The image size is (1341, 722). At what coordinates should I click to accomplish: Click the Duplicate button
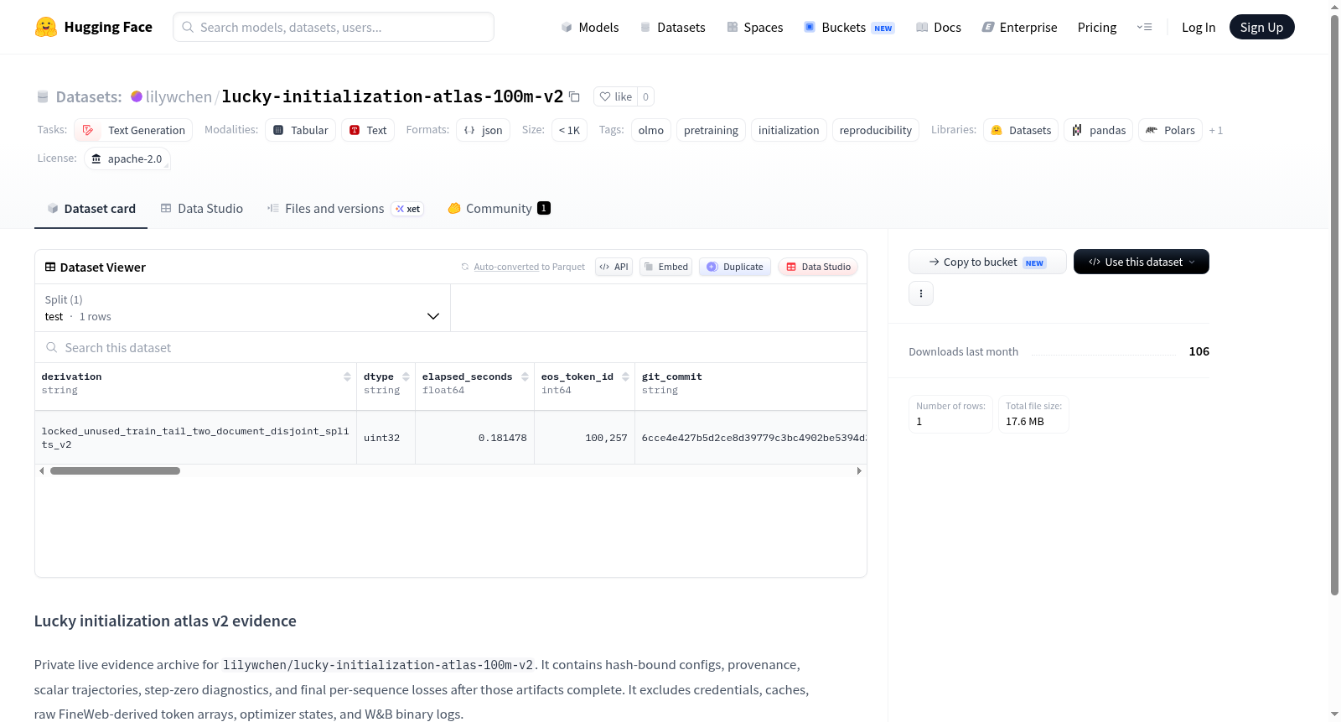tap(735, 267)
